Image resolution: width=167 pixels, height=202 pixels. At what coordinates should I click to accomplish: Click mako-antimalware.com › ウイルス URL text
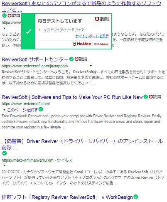tap(37, 160)
